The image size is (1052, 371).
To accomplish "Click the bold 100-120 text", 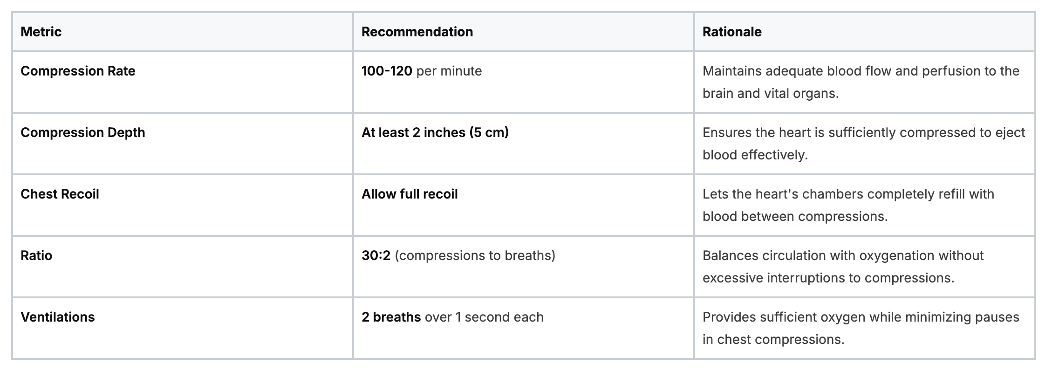I will 387,71.
